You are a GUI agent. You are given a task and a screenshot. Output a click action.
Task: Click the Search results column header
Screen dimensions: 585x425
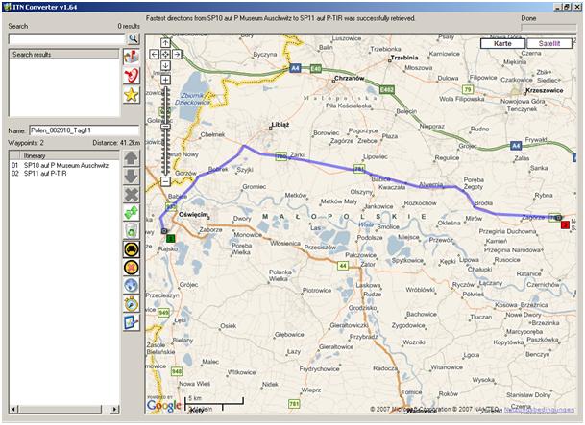pos(63,55)
